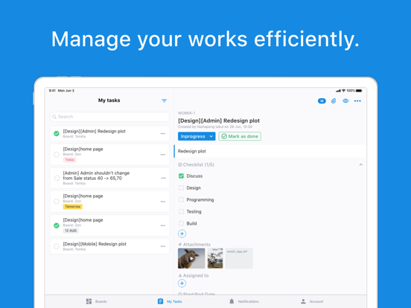Toggle completion of [Design][Admin] Redesign plot task
This screenshot has width=411, height=308.
click(57, 134)
